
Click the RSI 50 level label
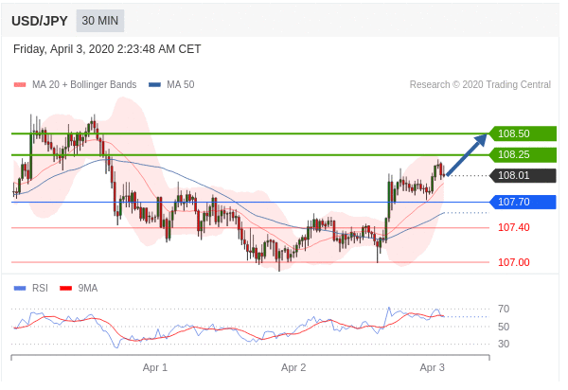tap(504, 327)
